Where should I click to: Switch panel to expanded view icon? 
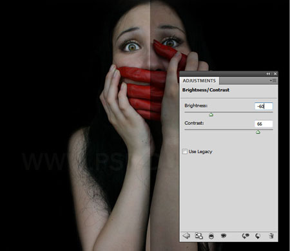pos(198,236)
